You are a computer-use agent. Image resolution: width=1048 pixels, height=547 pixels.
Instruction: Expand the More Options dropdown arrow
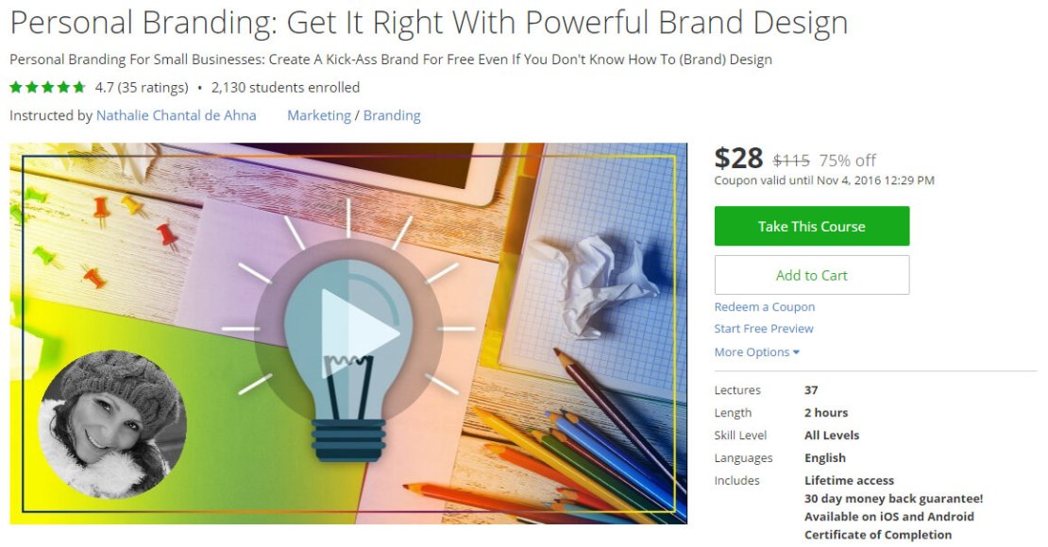click(796, 352)
